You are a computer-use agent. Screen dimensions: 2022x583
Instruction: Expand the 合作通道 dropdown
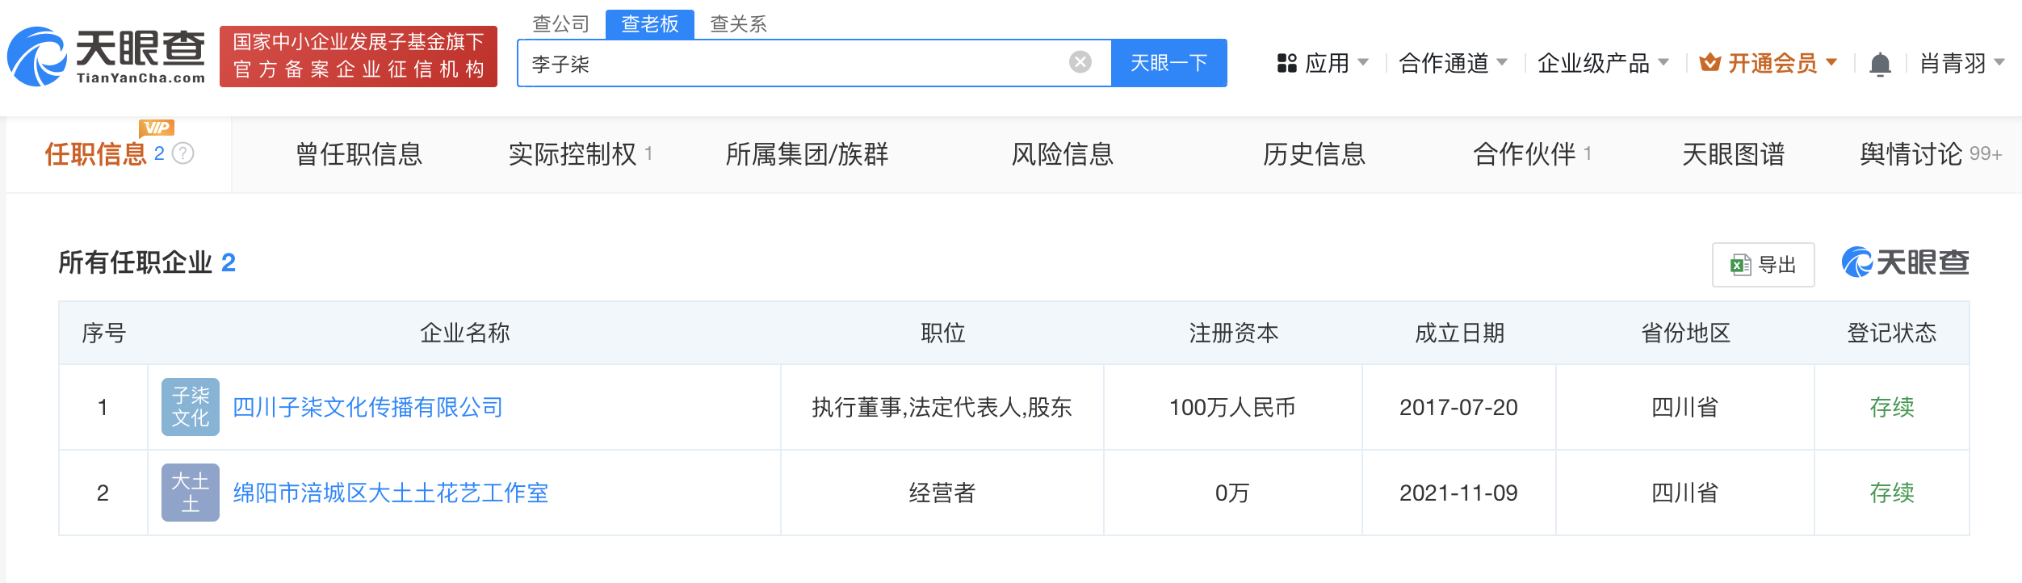(1453, 63)
